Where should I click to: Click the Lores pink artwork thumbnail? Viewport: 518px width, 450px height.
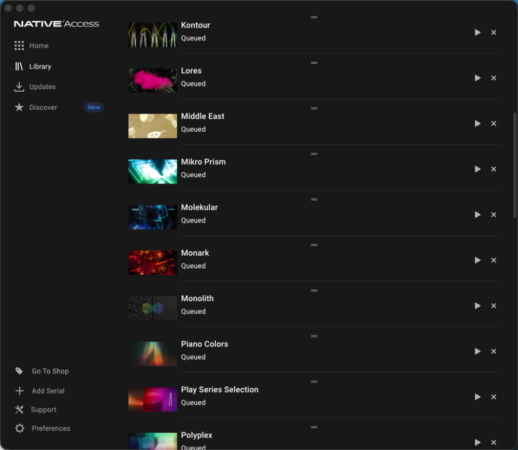(153, 80)
